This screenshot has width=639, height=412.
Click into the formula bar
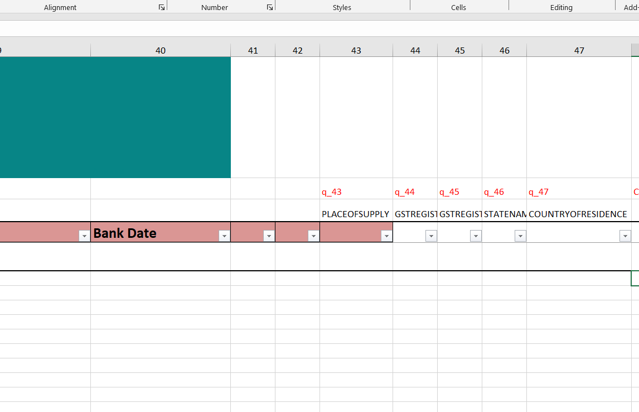(319, 28)
